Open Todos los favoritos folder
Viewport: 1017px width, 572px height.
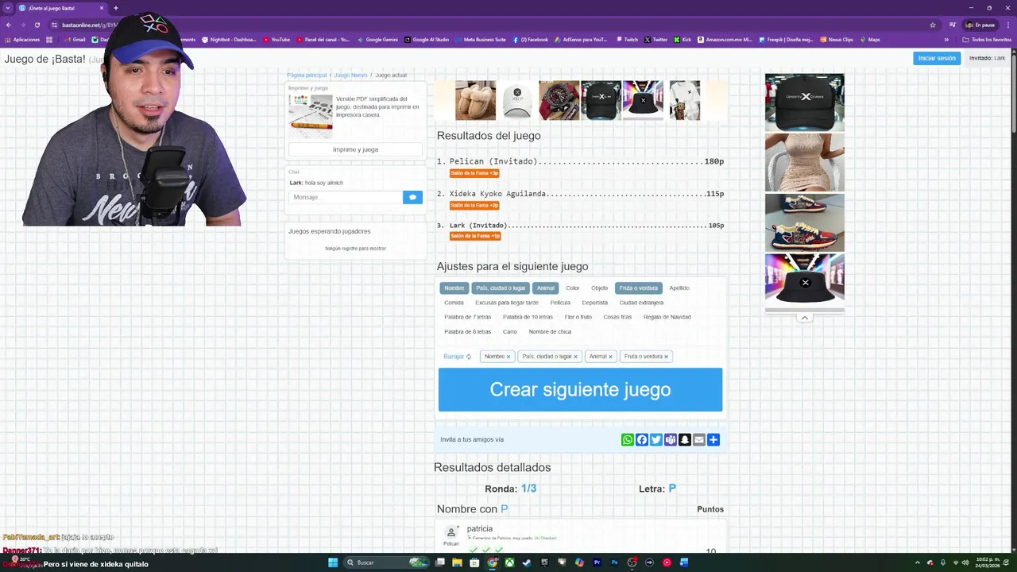987,40
